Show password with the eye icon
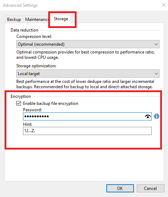 [148, 117]
